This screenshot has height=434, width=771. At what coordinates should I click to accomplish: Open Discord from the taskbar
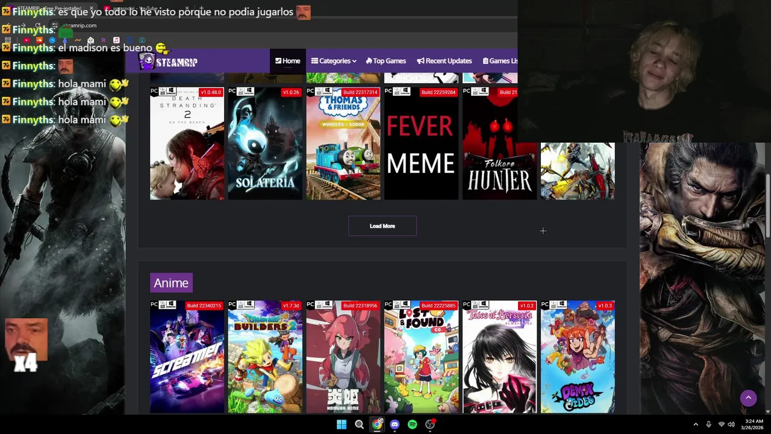[x=395, y=424]
